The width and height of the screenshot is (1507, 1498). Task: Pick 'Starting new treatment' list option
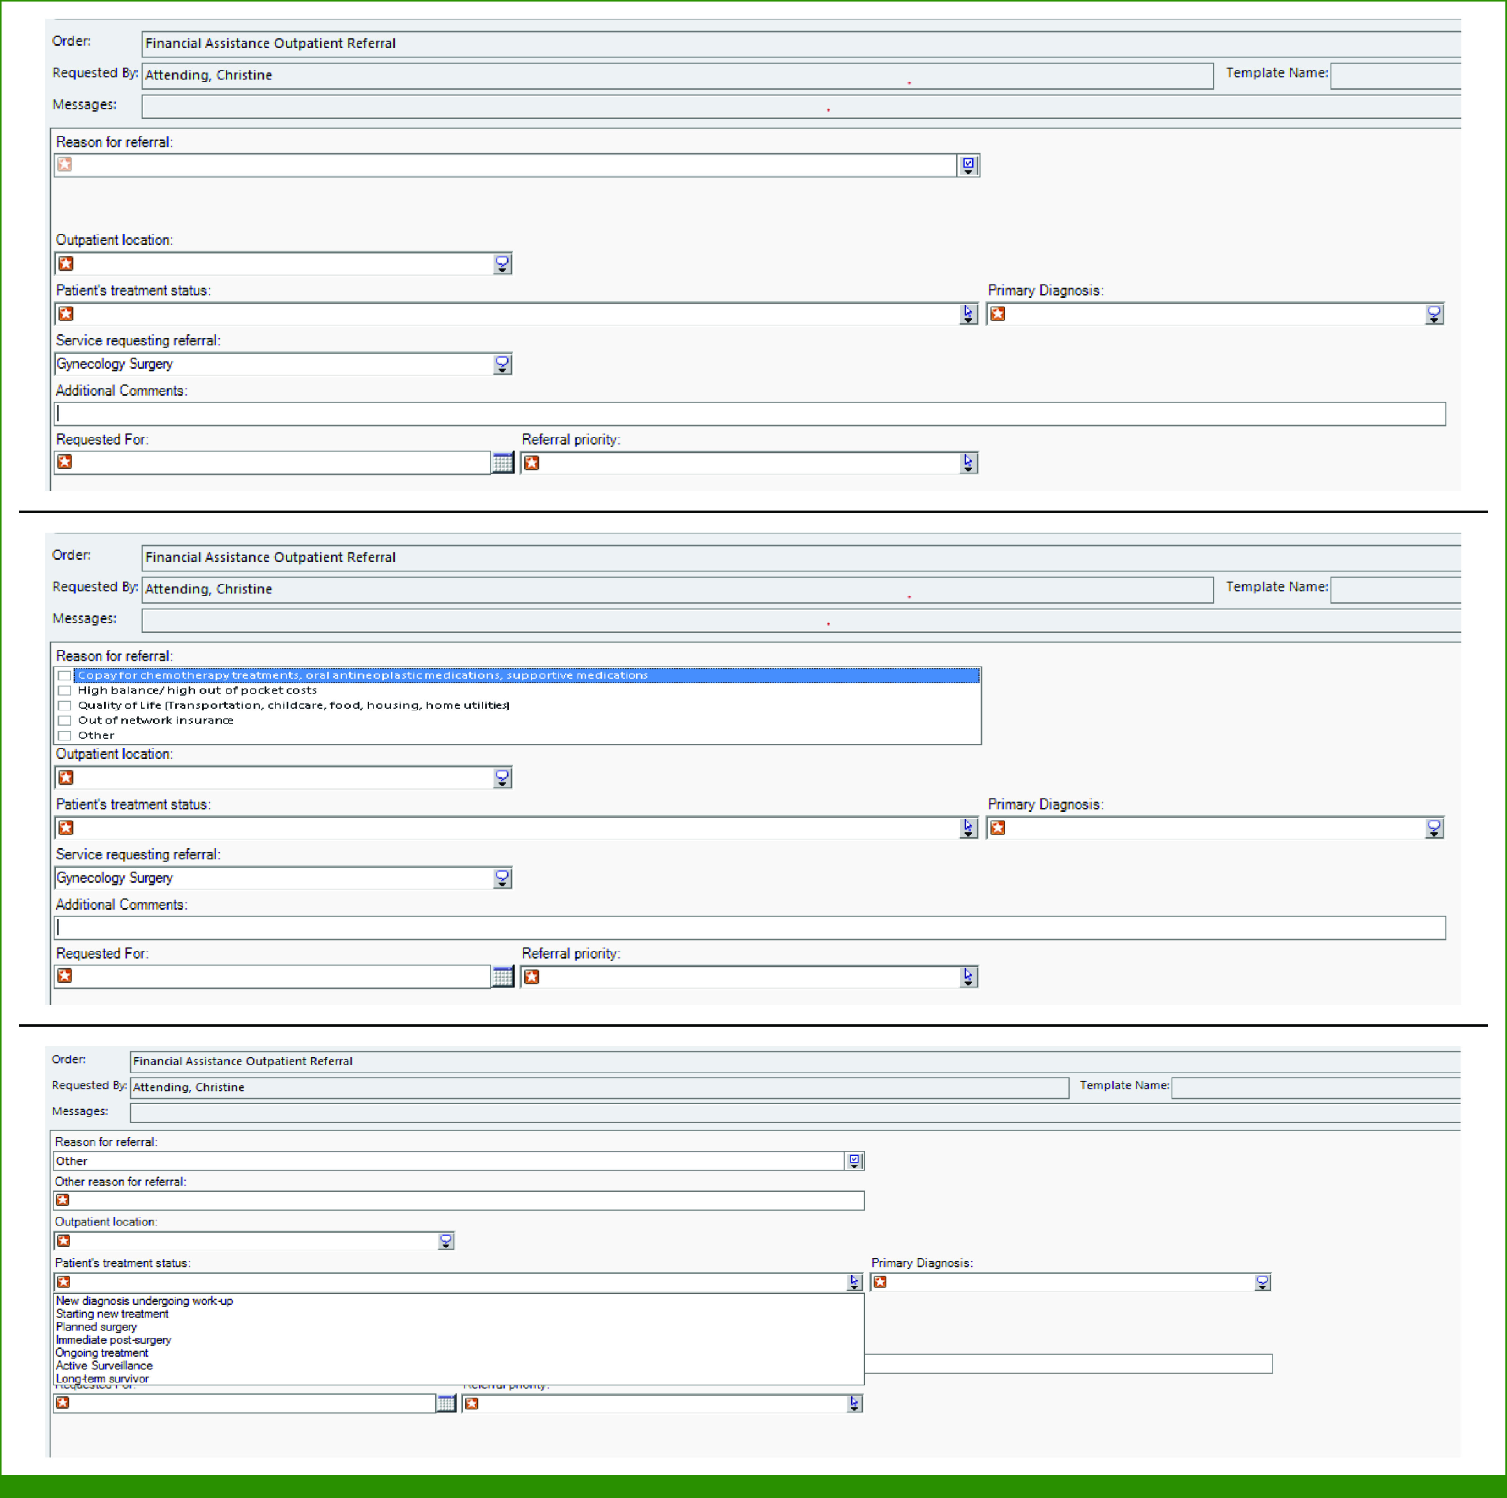point(112,1314)
